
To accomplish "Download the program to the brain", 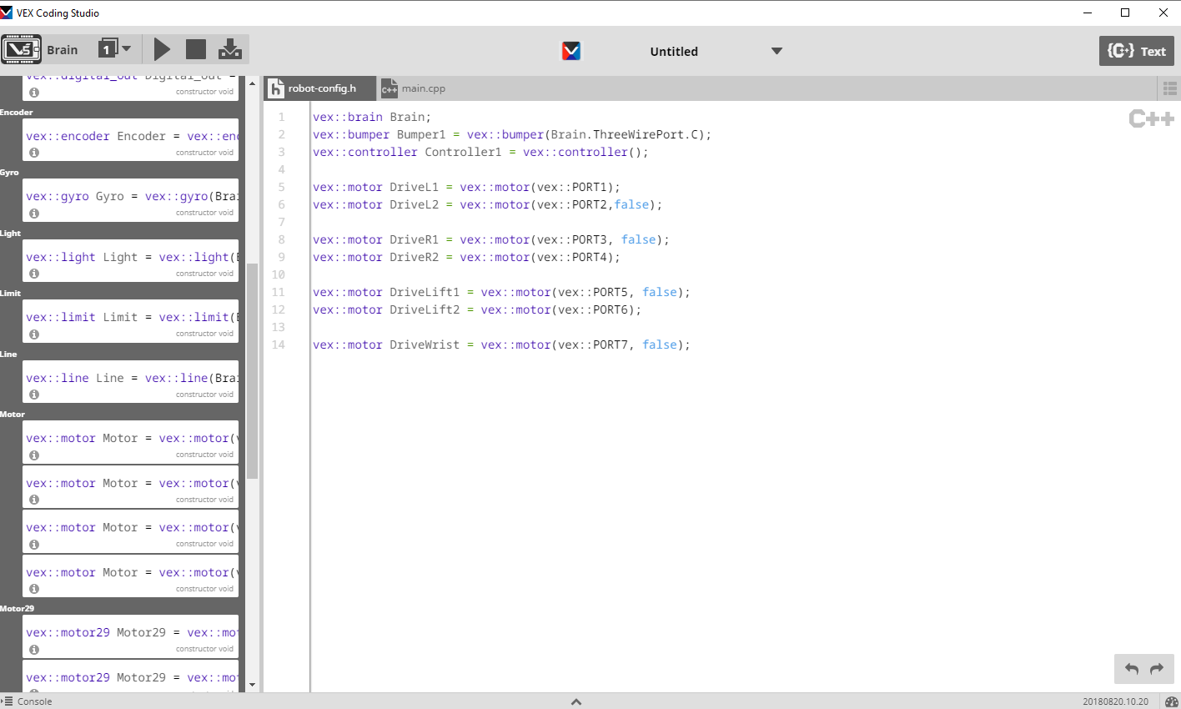I will (x=230, y=50).
